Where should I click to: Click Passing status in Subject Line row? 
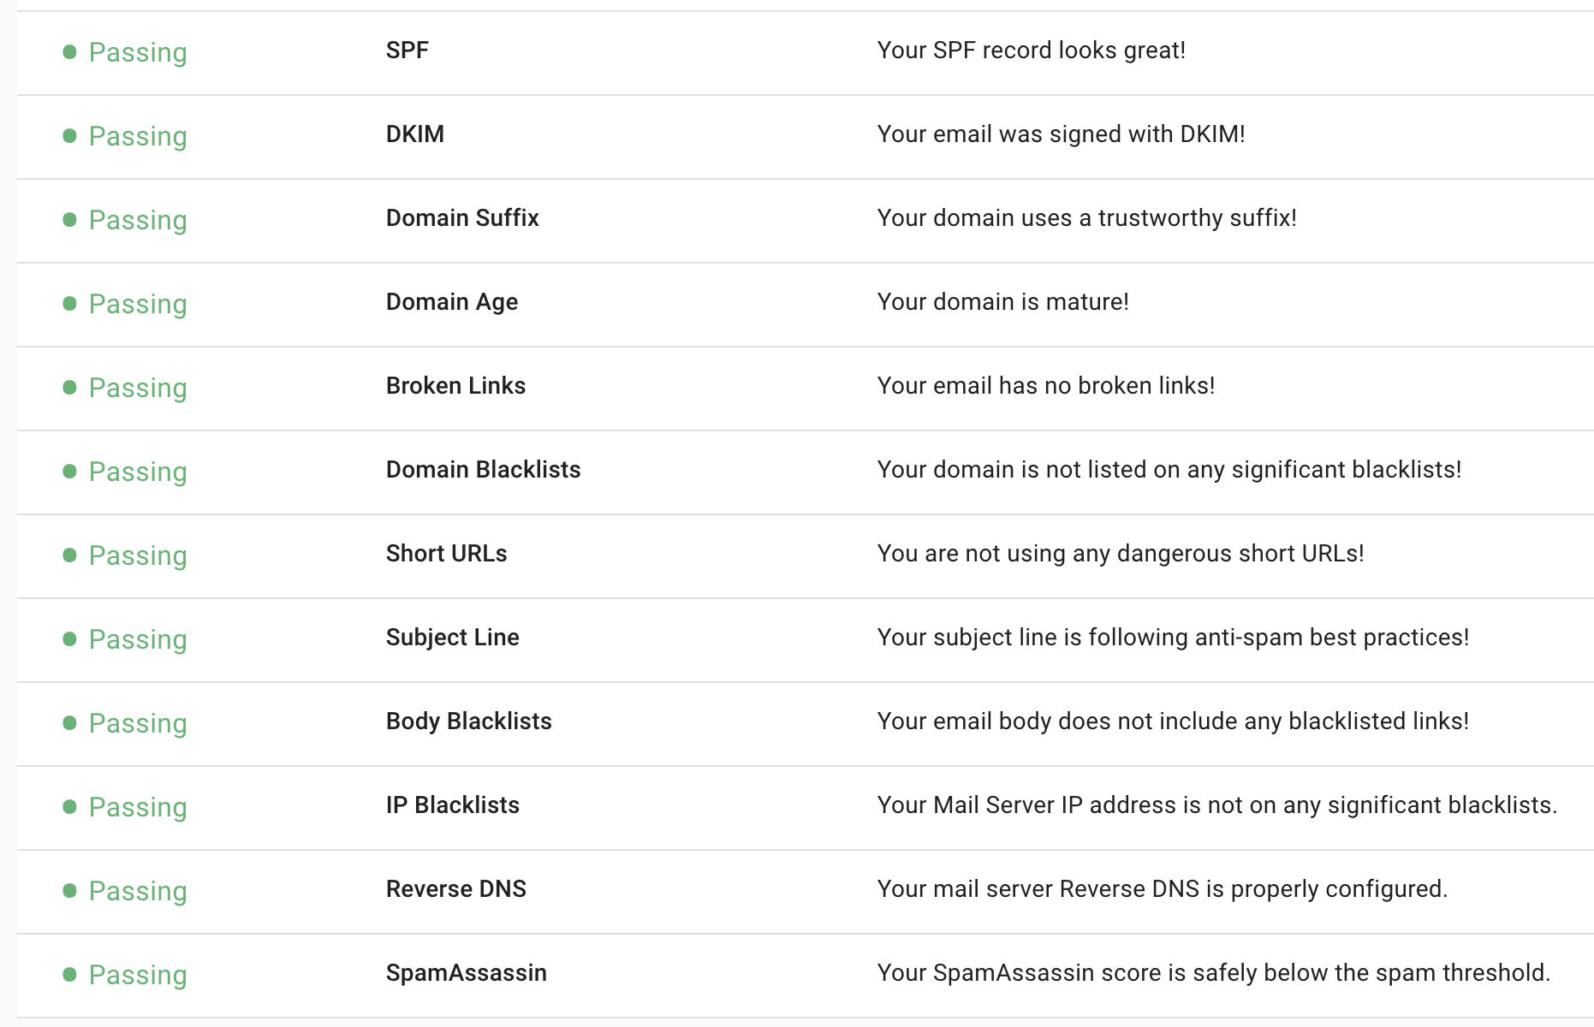pos(138,639)
